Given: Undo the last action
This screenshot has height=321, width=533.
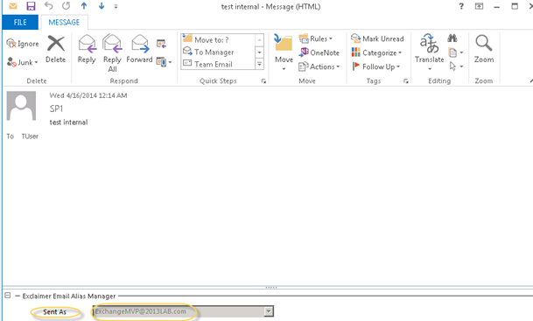Looking at the screenshot, I should pos(49,6).
